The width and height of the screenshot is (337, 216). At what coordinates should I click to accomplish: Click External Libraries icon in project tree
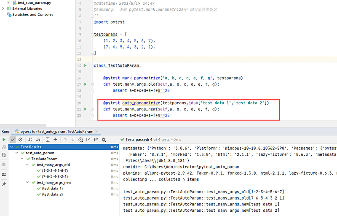9,8
